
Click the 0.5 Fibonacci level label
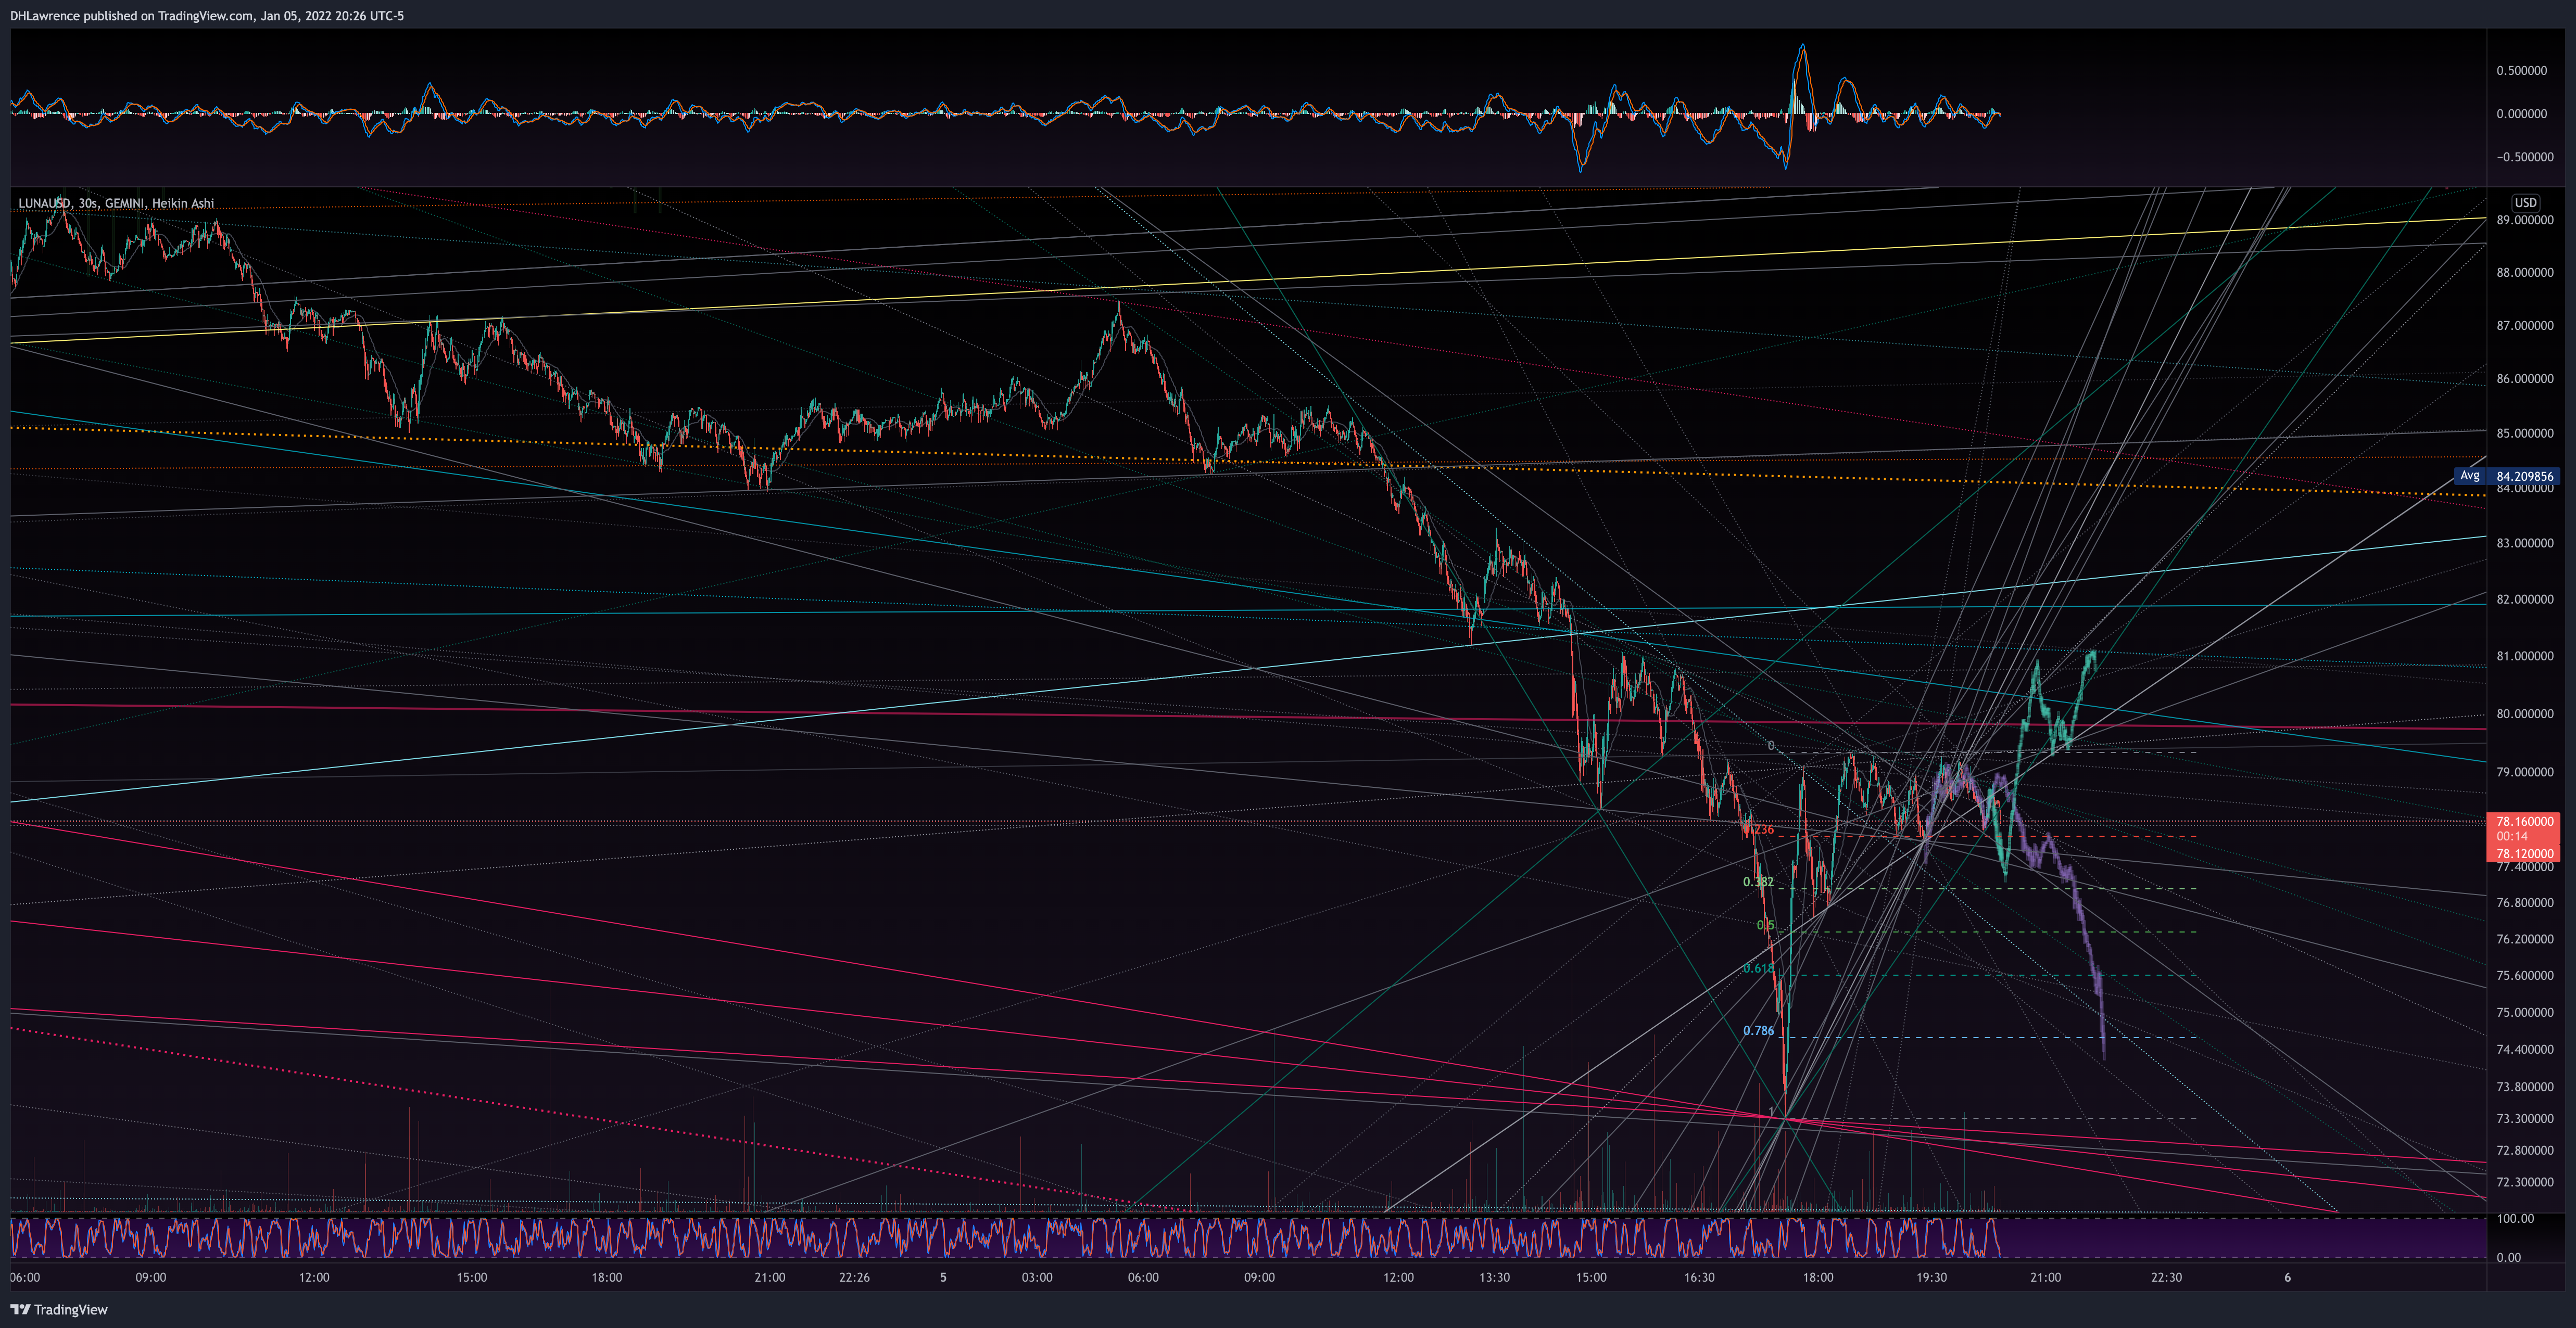pos(1765,925)
